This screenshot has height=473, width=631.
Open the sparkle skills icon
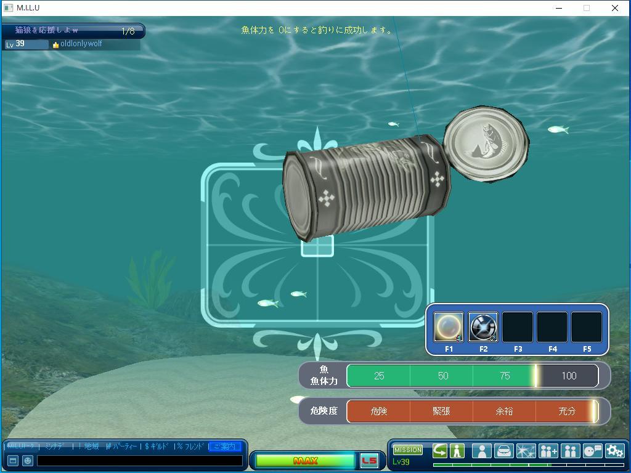tap(526, 451)
